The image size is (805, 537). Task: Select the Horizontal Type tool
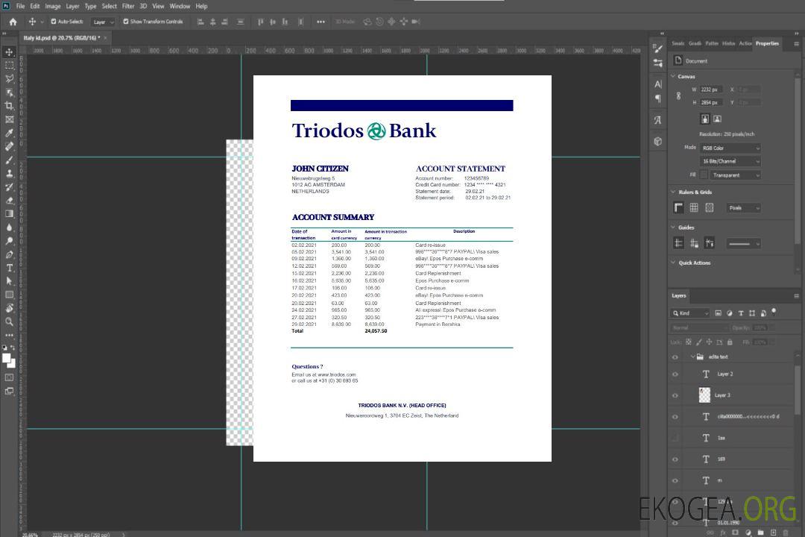pyautogui.click(x=9, y=268)
